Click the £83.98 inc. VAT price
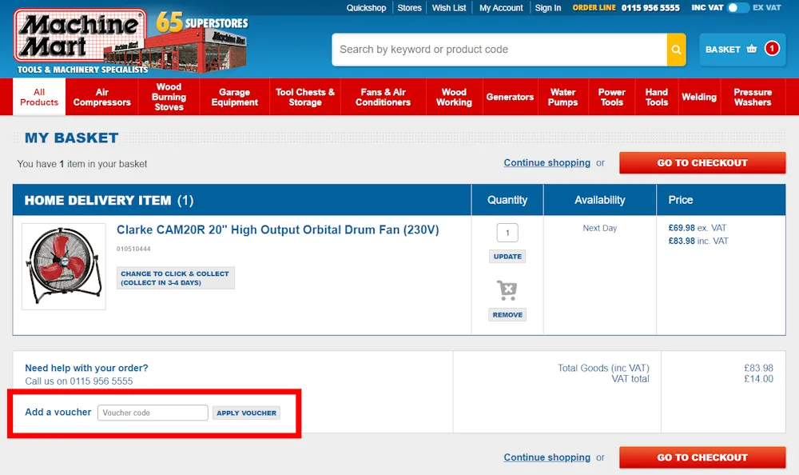Screen dimensions: 799x475 [698, 241]
